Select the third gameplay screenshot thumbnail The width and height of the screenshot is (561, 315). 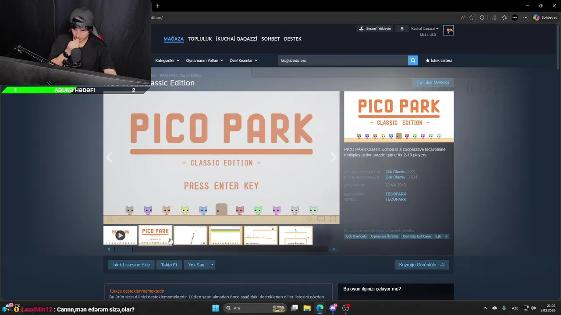click(191, 235)
